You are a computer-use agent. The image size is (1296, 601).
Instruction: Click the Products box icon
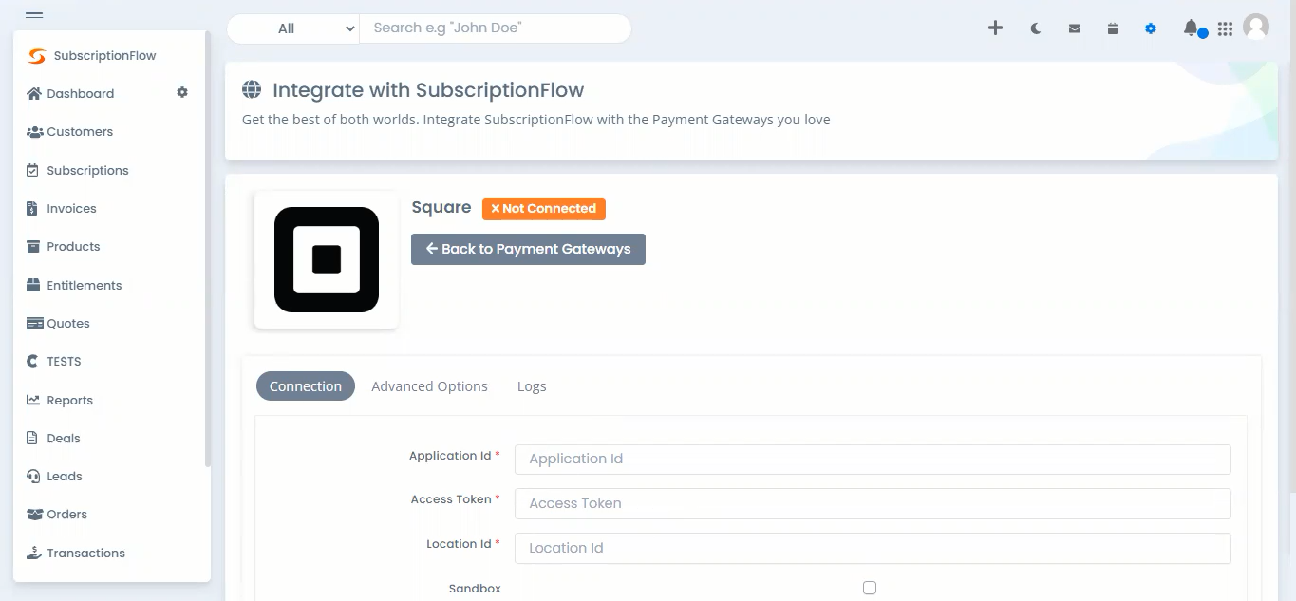coord(33,246)
